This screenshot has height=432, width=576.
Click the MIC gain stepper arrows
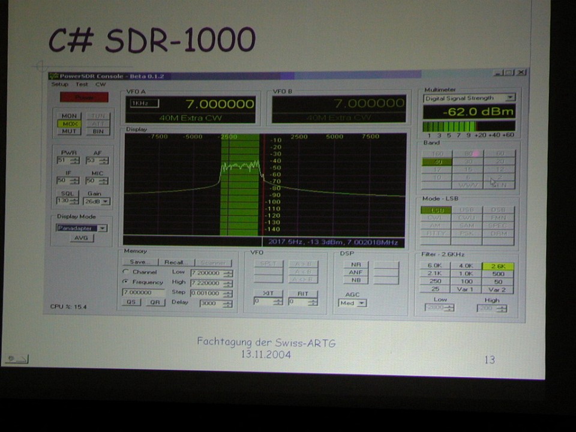point(104,181)
